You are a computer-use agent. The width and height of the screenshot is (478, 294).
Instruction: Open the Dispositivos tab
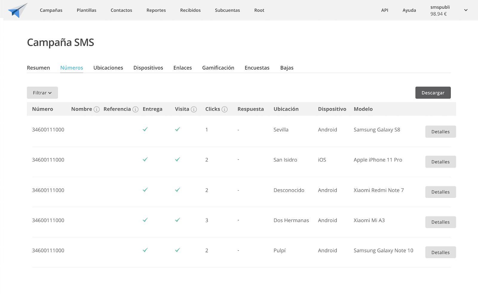tap(148, 68)
